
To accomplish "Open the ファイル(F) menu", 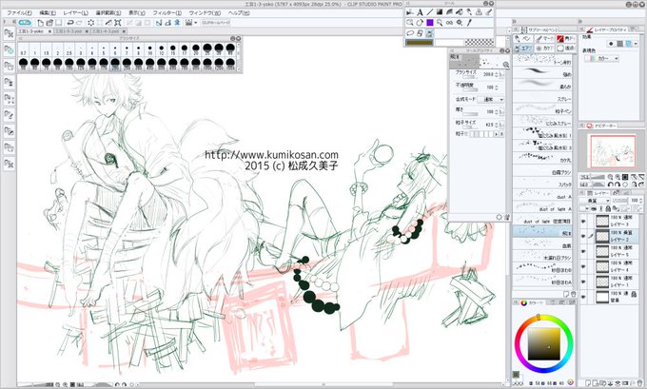I will pyautogui.click(x=19, y=13).
